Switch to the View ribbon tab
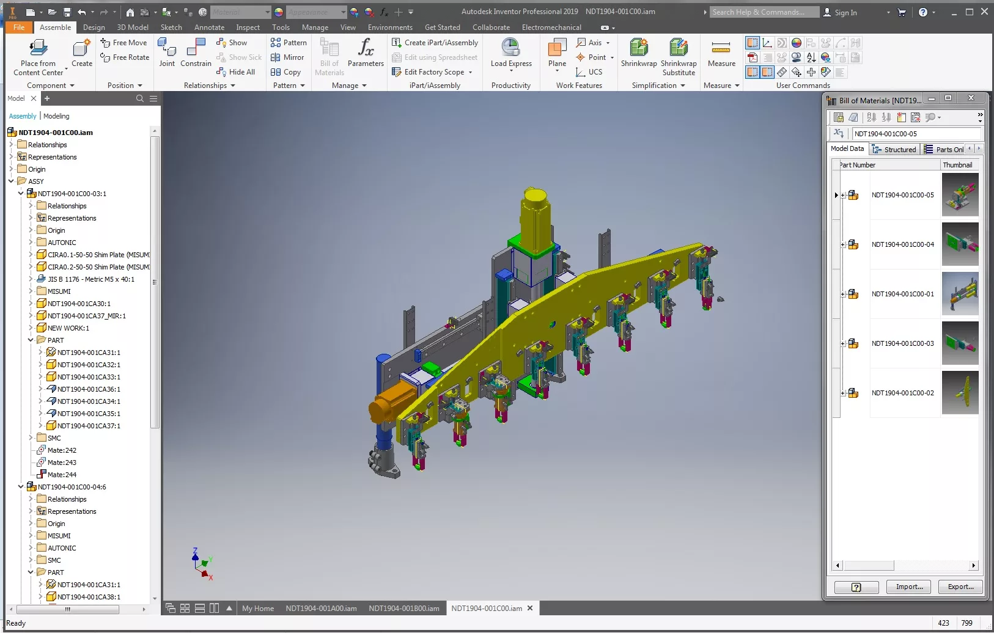The image size is (994, 633). point(348,27)
